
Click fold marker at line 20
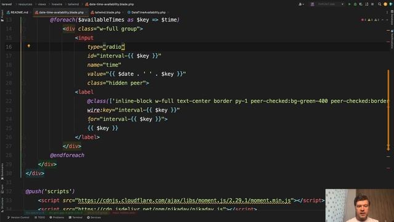pos(24,83)
